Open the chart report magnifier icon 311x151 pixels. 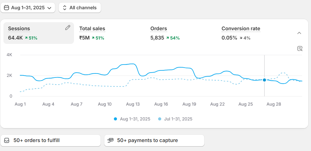300,48
